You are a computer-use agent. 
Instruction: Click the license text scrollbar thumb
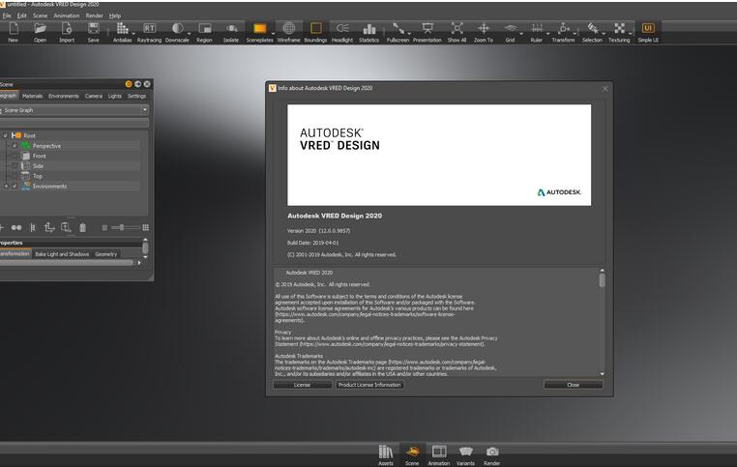(603, 280)
